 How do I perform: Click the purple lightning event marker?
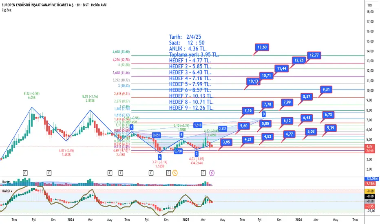212,173
